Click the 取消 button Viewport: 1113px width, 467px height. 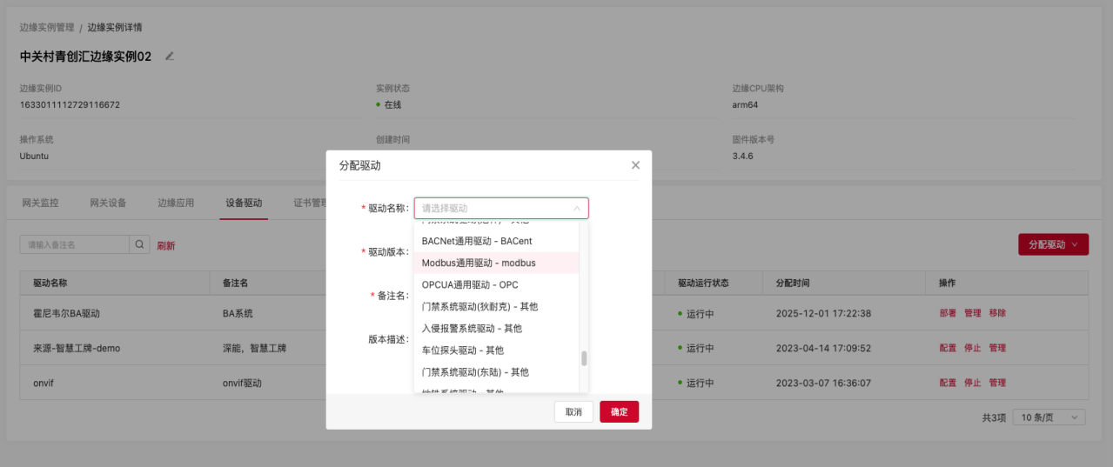pos(573,411)
